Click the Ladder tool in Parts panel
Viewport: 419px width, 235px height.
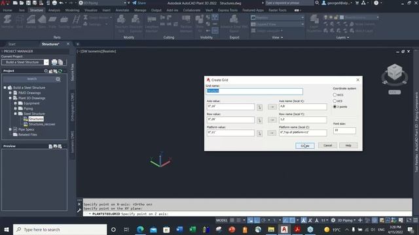click(76, 22)
